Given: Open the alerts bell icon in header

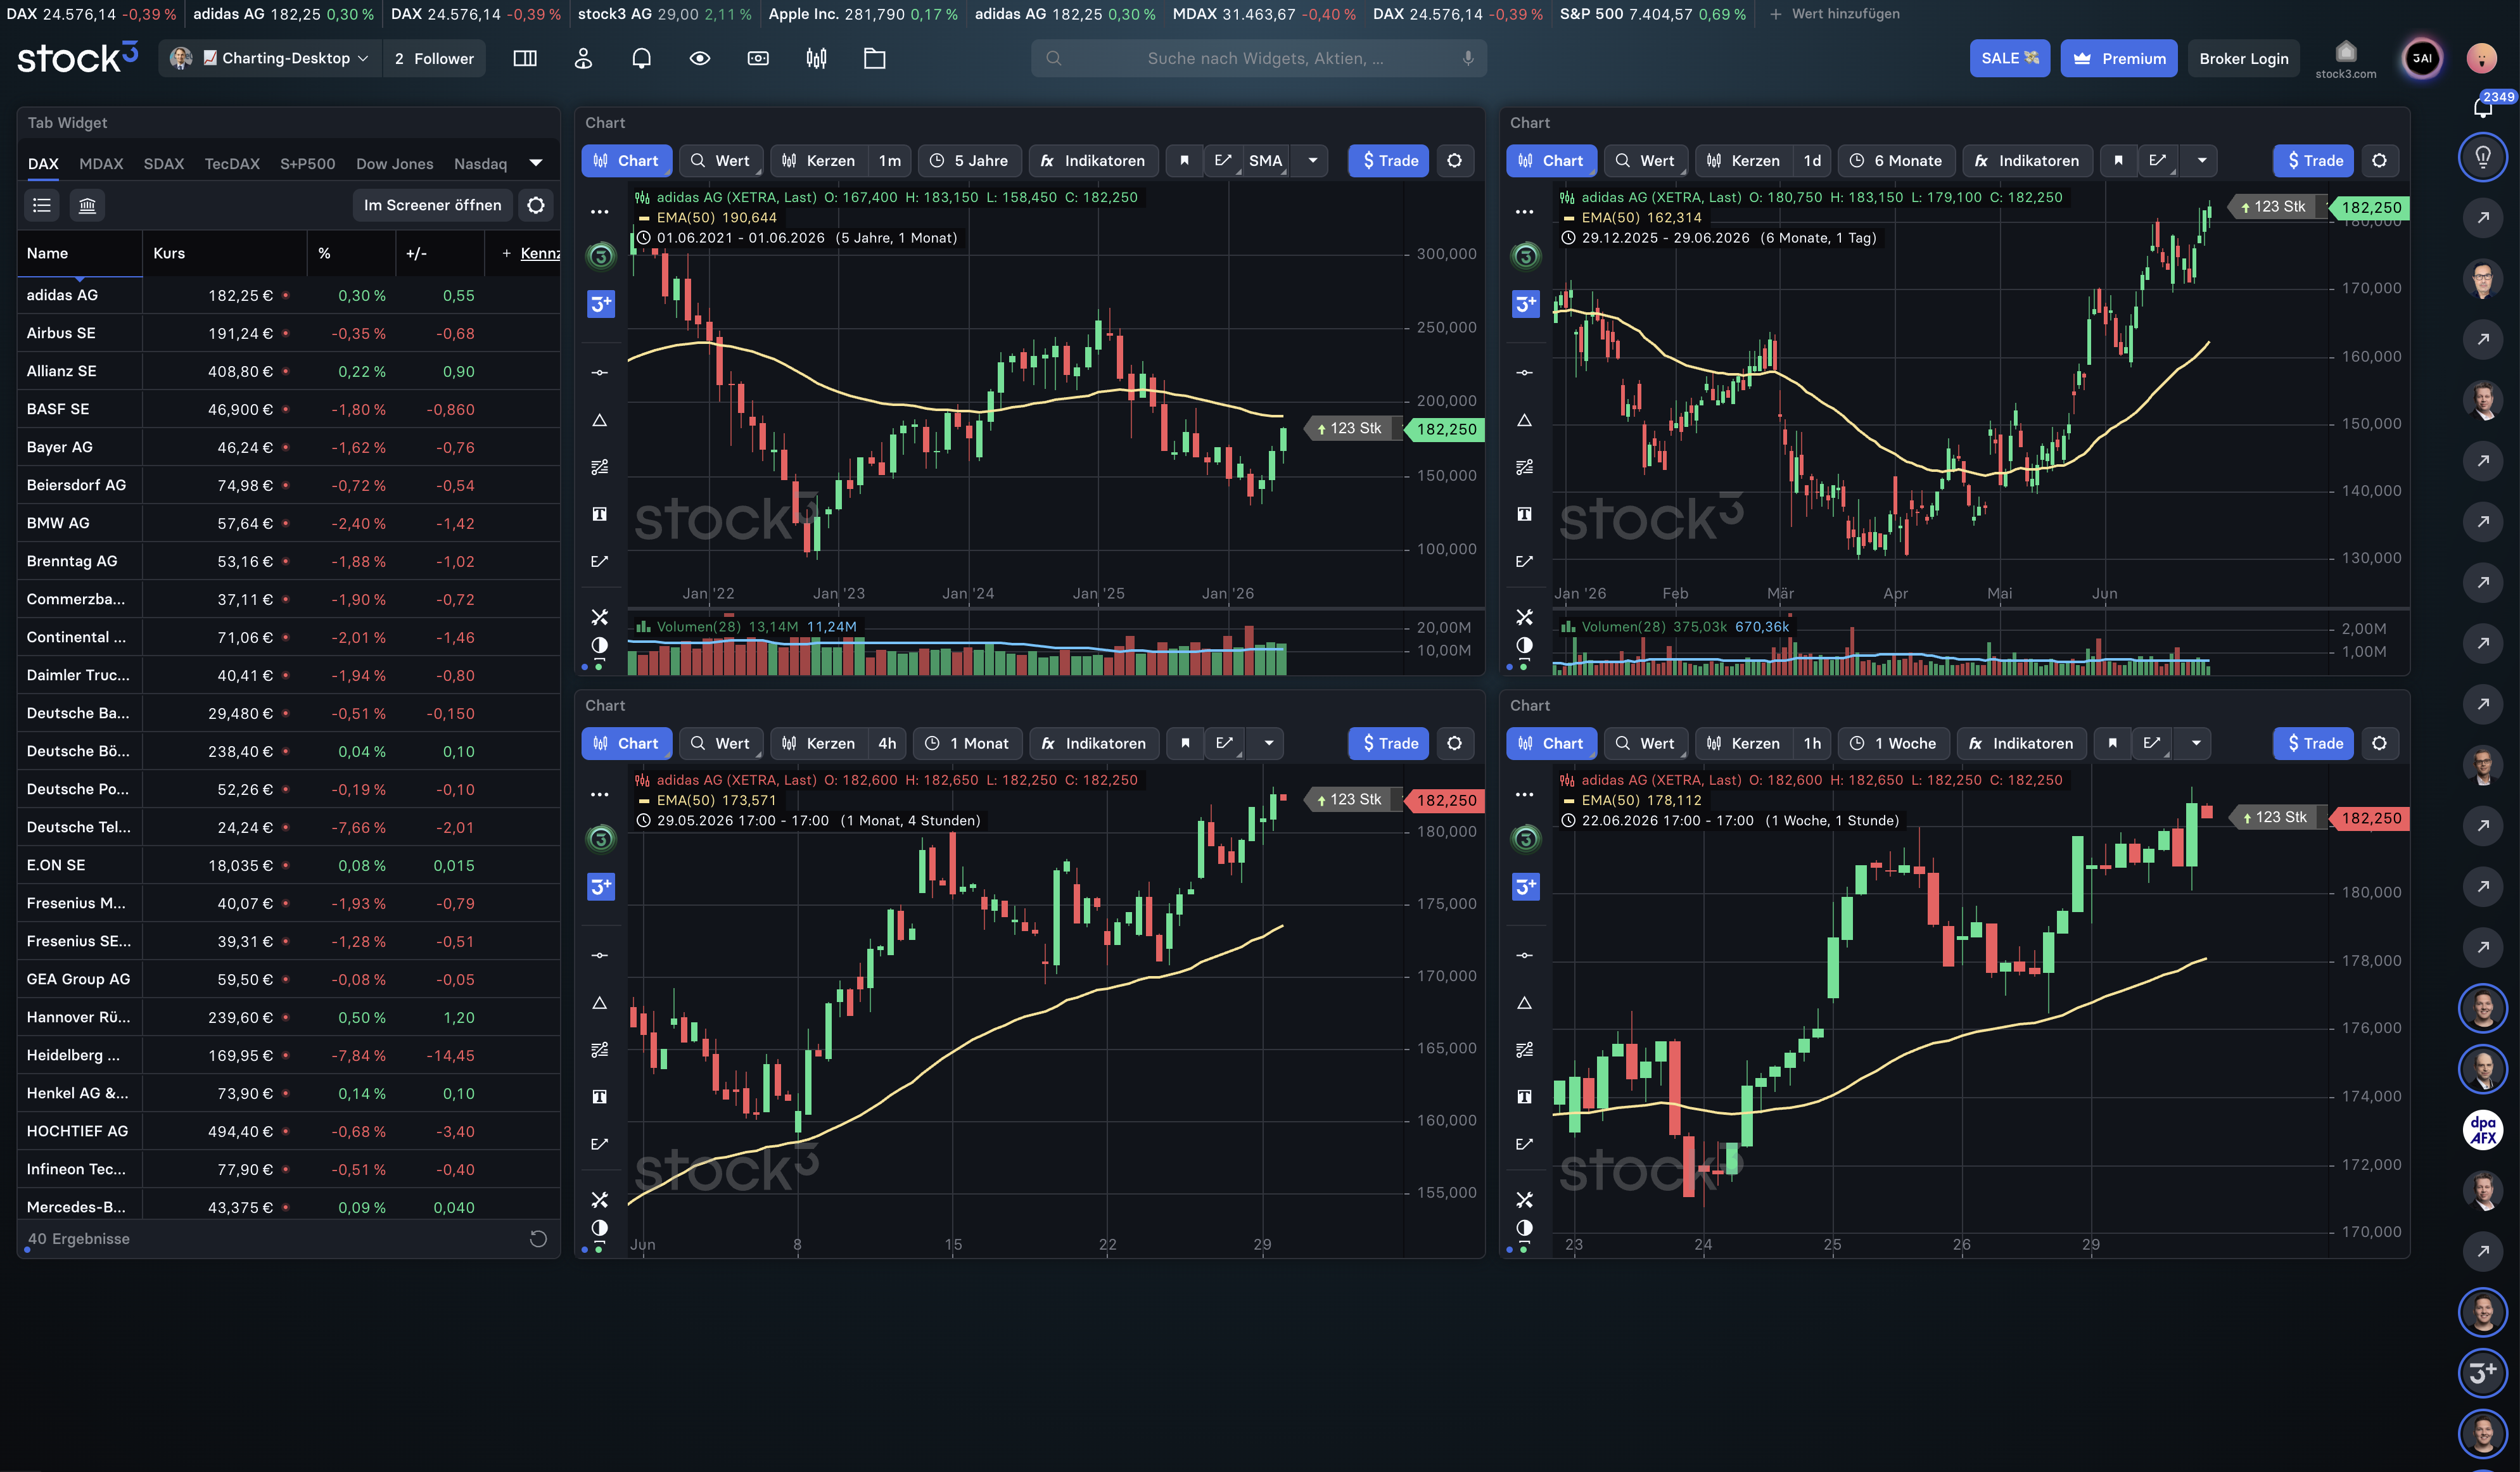Looking at the screenshot, I should click(x=642, y=58).
